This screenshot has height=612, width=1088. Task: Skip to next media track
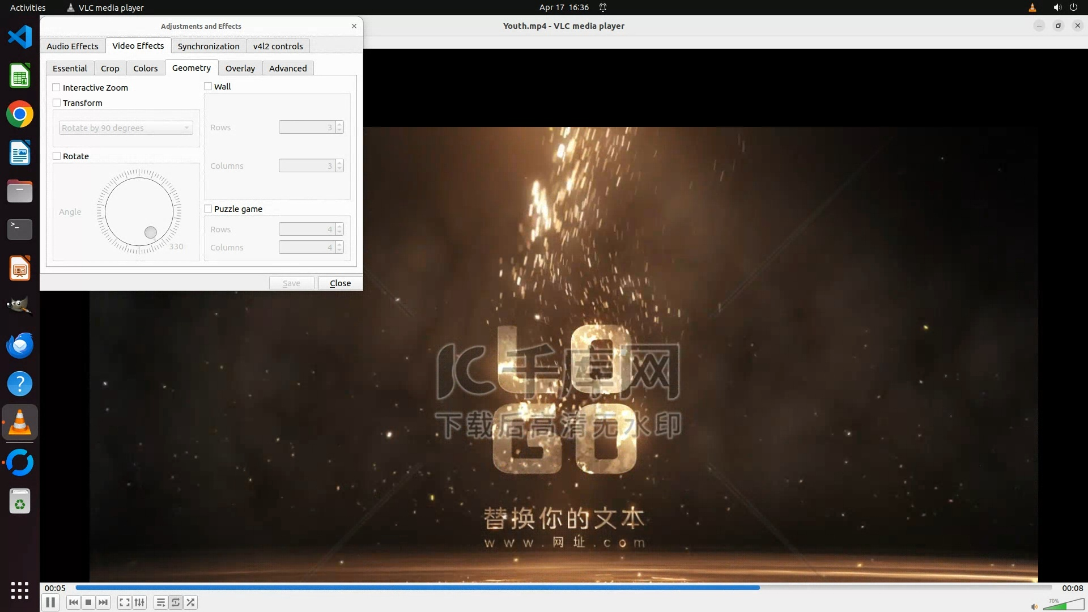(103, 602)
